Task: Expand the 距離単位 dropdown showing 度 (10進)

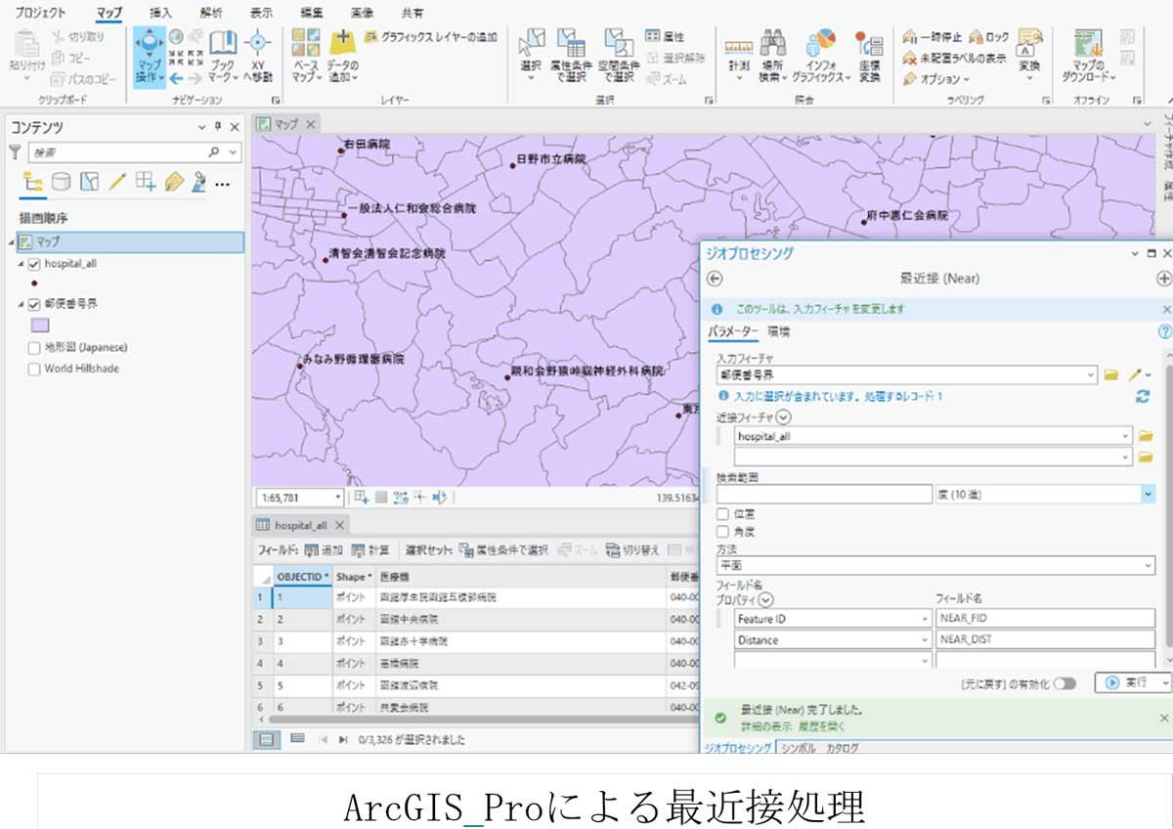Action: click(1148, 494)
